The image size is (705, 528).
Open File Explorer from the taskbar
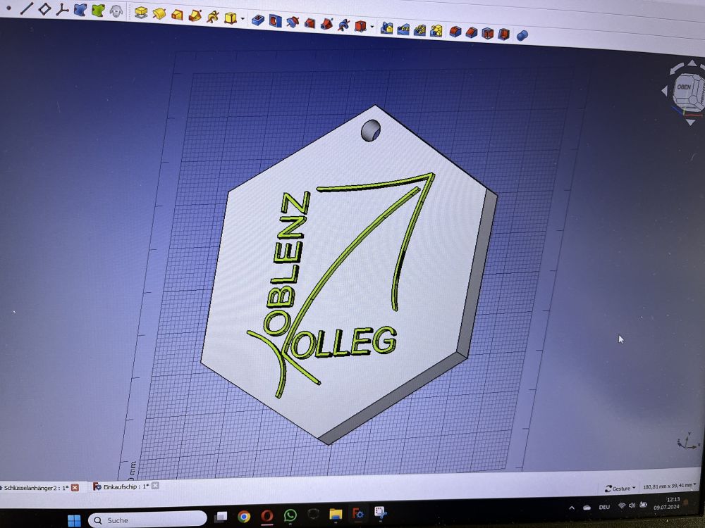(336, 514)
